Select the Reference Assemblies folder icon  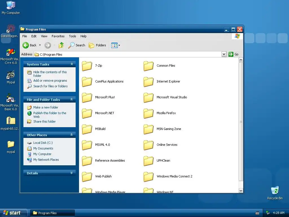click(87, 161)
